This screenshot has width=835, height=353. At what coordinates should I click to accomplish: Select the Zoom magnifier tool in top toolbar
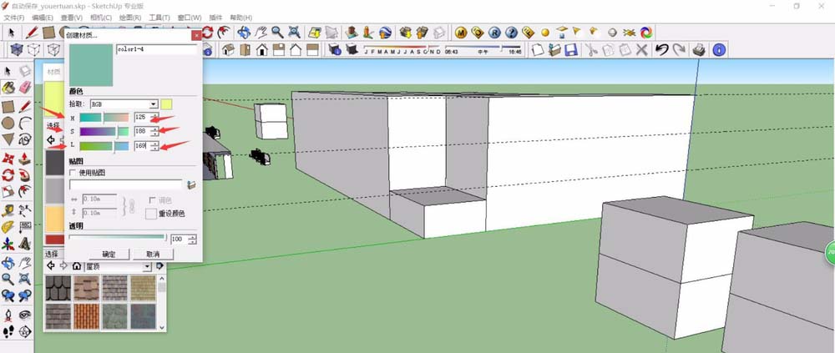coord(276,33)
